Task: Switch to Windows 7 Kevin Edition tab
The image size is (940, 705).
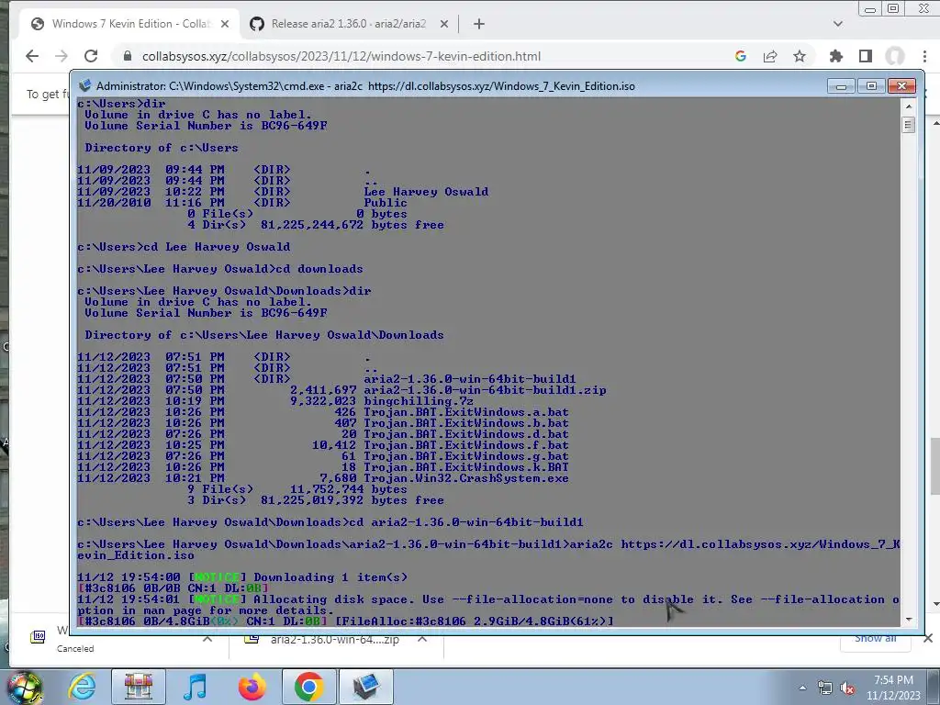Action: [129, 24]
